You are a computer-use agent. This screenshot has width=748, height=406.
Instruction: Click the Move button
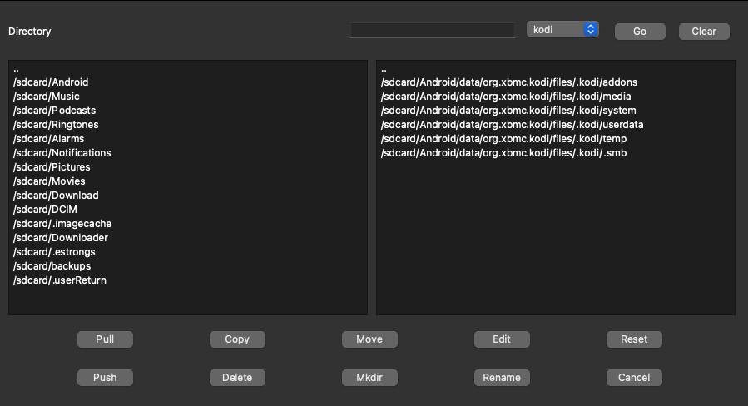(x=369, y=339)
